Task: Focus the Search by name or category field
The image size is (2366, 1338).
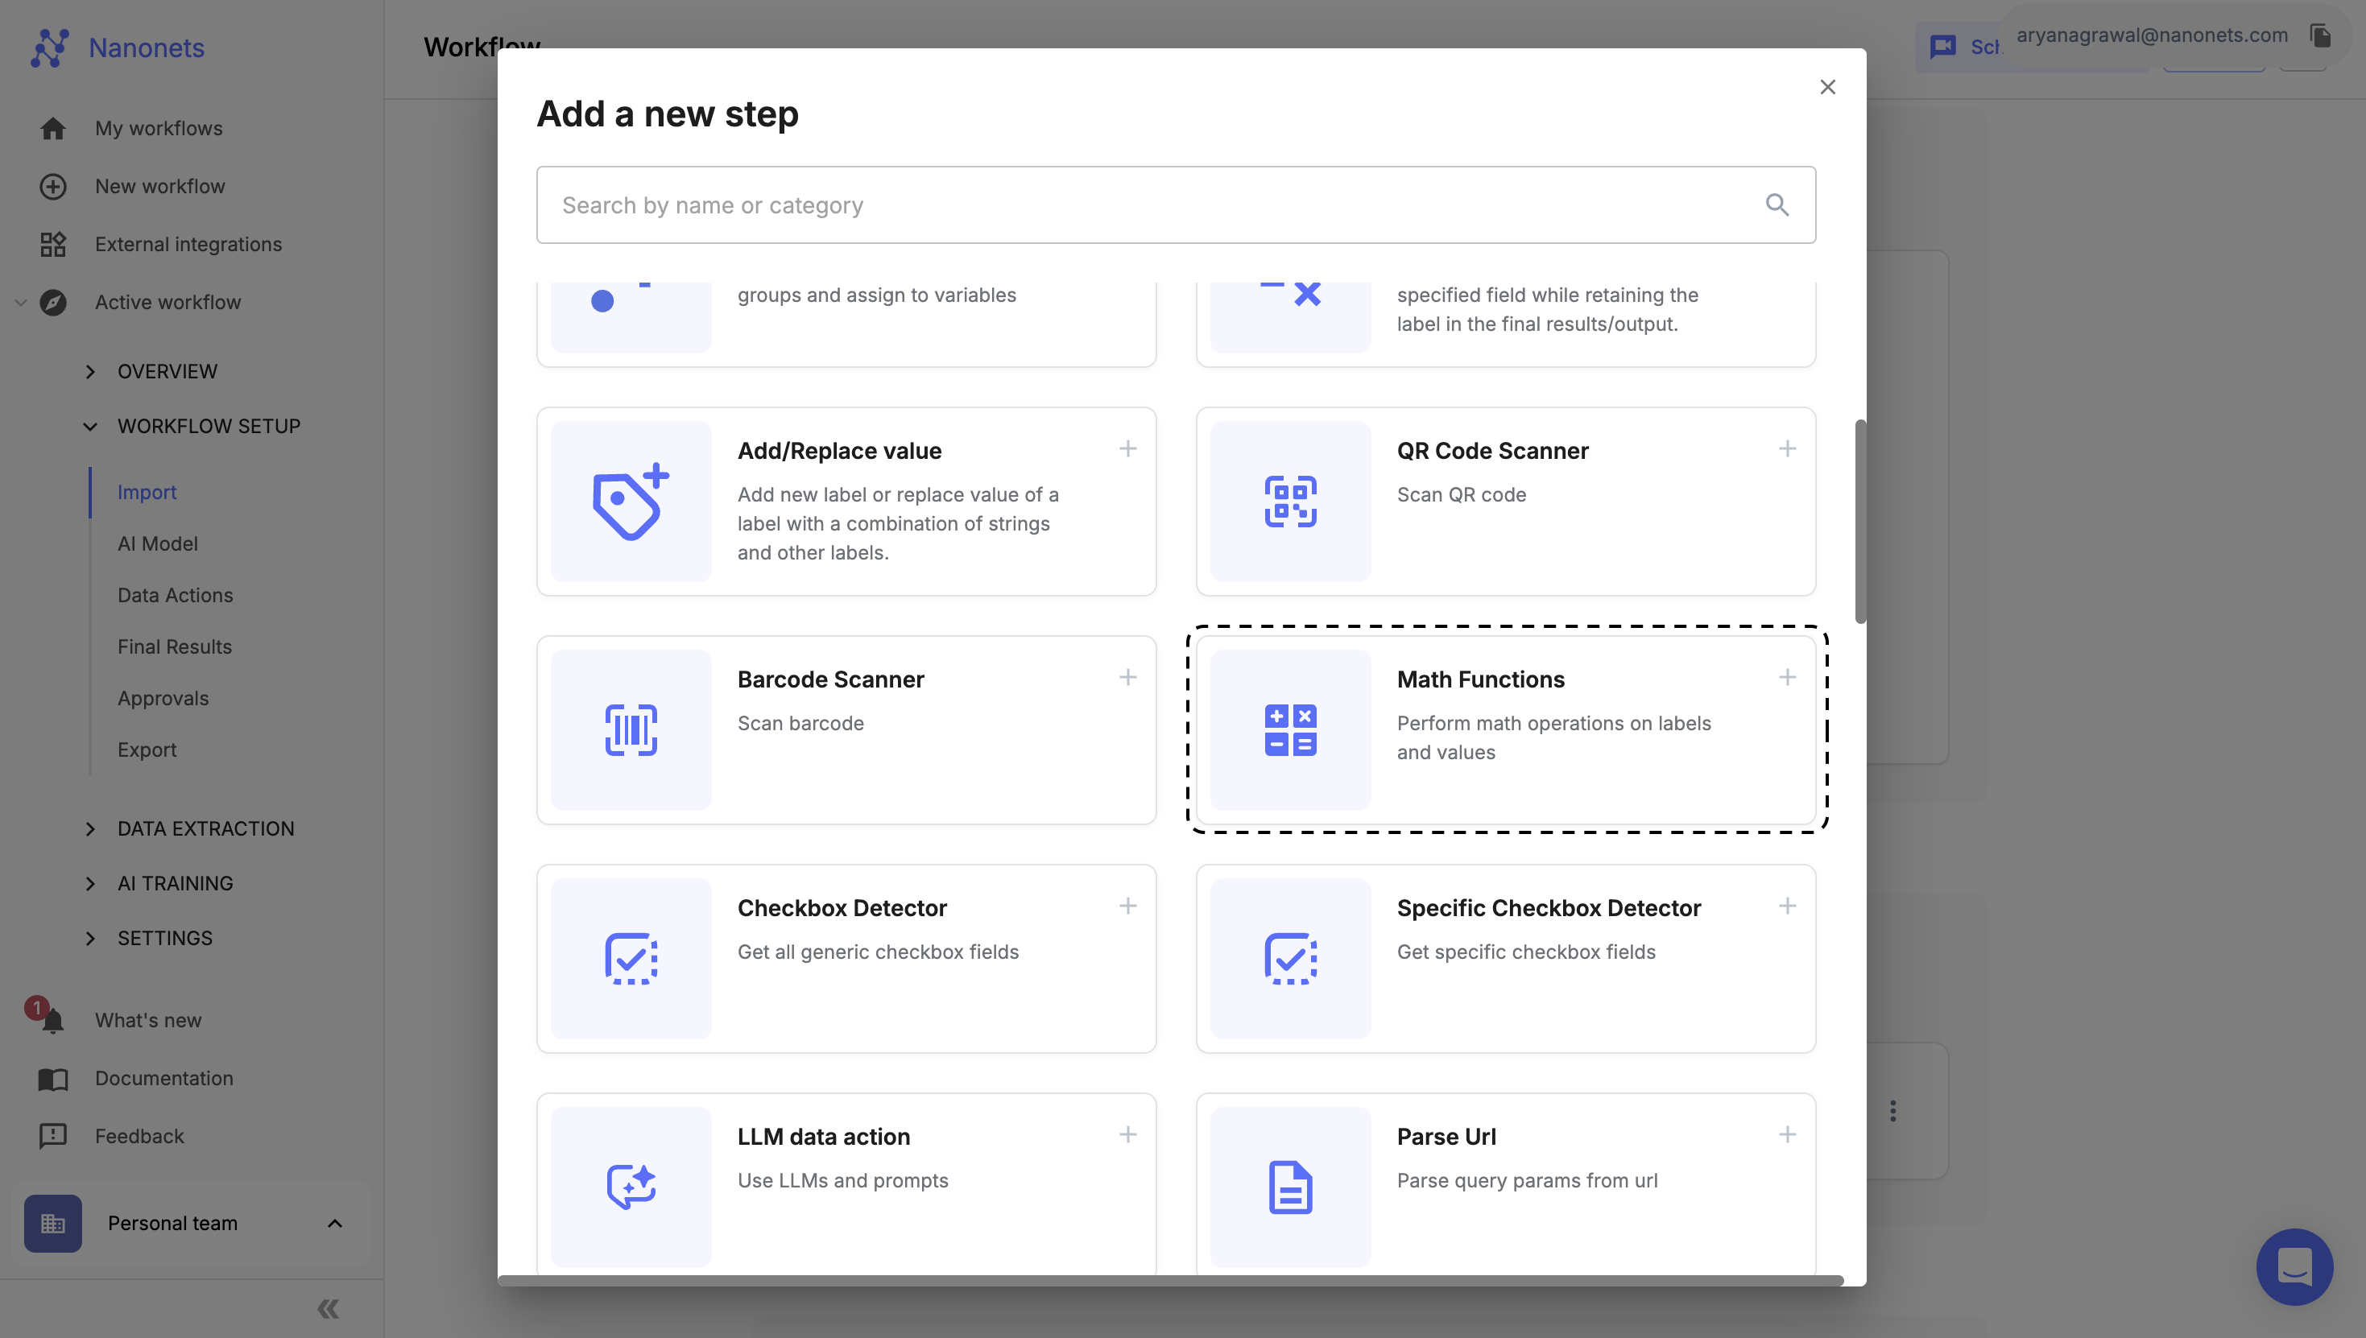Action: [1176, 205]
